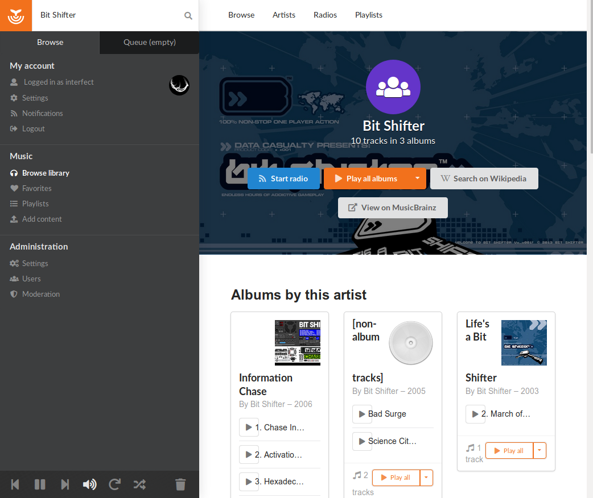Switch to sidebar Browse tab

point(50,42)
